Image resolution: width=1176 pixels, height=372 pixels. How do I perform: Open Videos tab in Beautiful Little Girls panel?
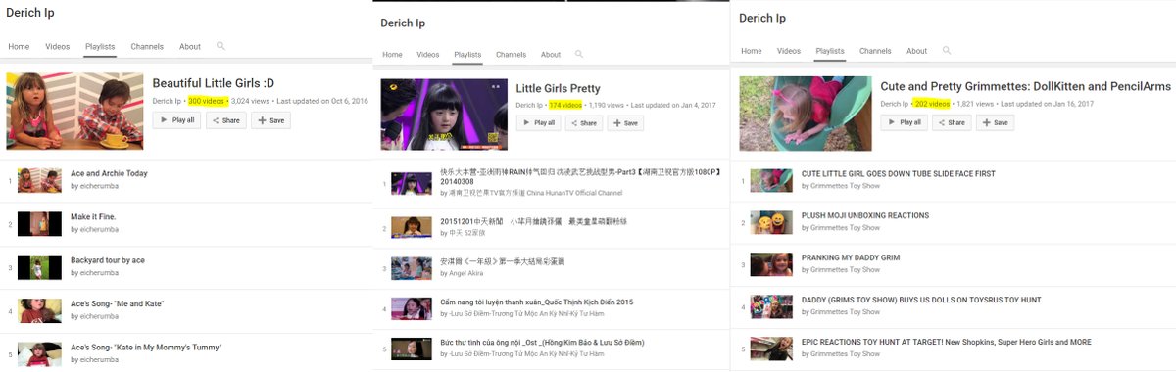tap(58, 47)
